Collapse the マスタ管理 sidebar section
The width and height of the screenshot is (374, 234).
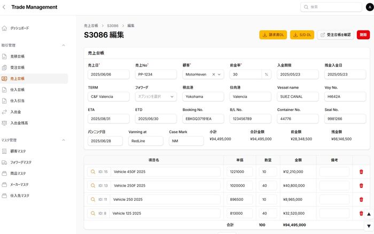(64, 140)
